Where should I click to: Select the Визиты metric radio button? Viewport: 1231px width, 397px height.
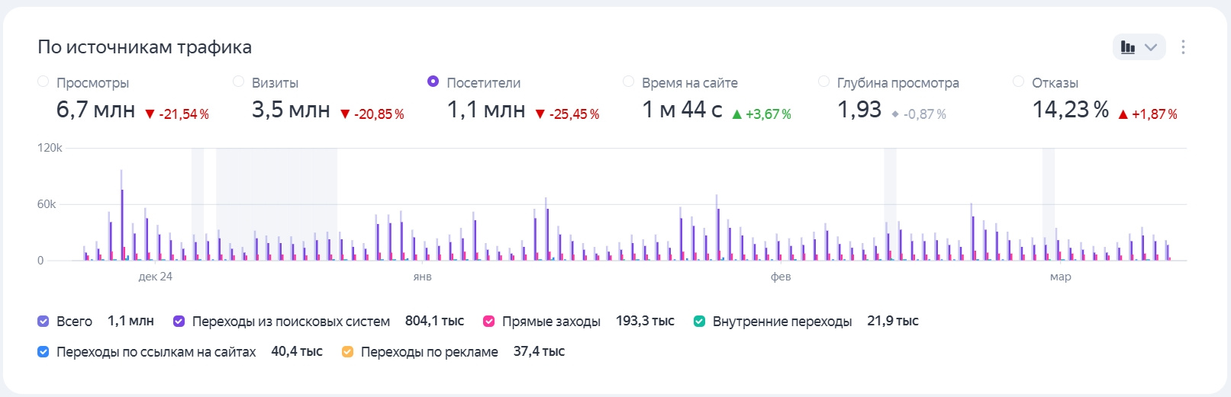coord(238,82)
